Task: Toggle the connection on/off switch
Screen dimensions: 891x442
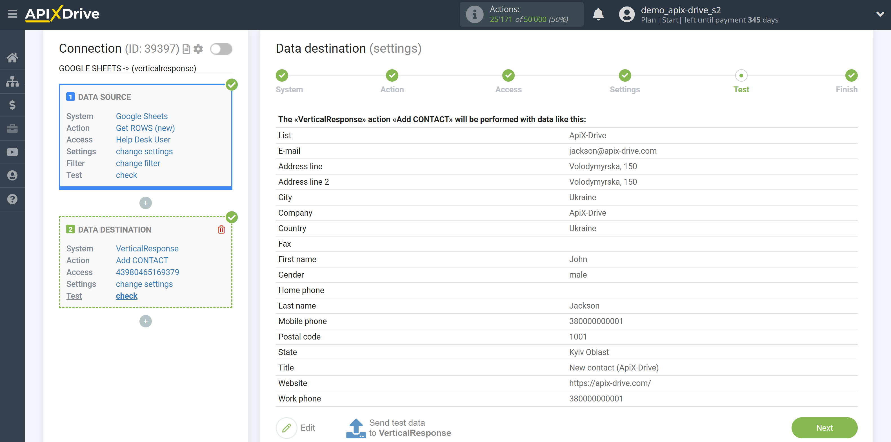Action: click(221, 49)
